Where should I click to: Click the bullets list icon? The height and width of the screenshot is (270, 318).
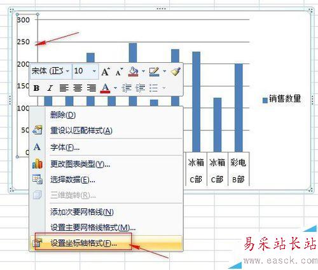[154, 88]
